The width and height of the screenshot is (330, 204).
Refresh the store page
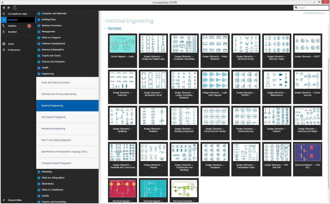click(x=15, y=8)
